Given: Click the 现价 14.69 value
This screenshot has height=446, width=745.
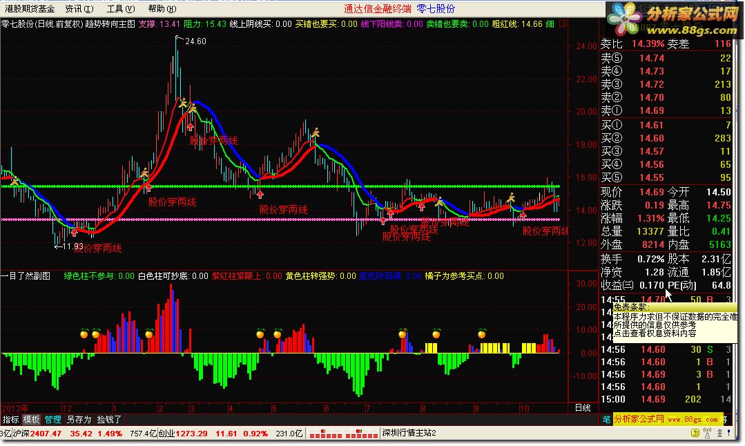Looking at the screenshot, I should point(651,192).
